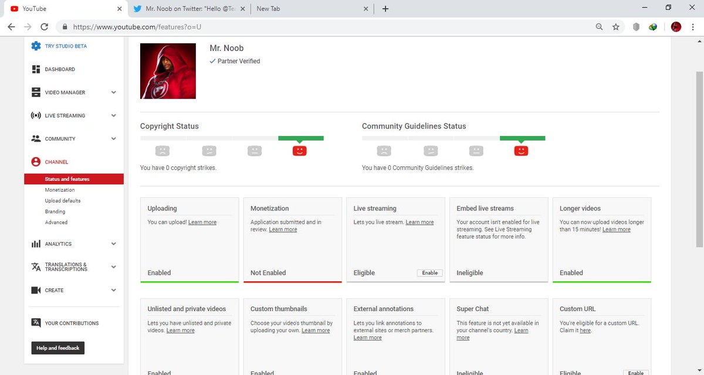Click Learn more in Live streaming card
704x375 pixels.
click(x=419, y=223)
